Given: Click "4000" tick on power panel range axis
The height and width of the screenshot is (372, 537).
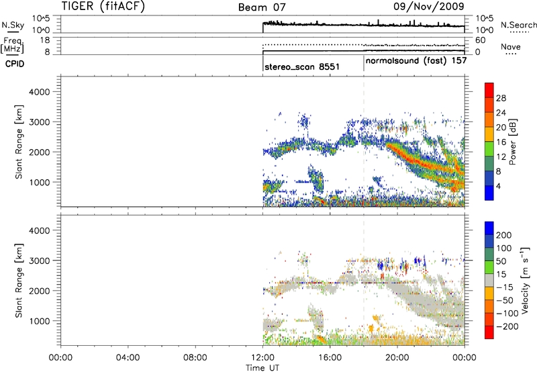Looking at the screenshot, I should pos(40,92).
